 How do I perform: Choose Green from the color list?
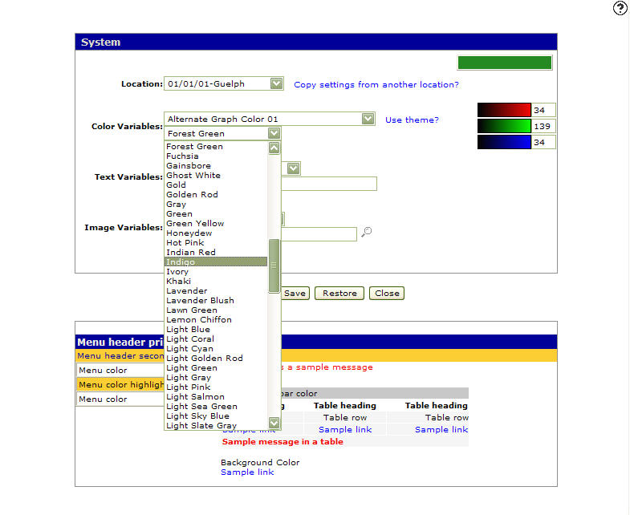pyautogui.click(x=216, y=214)
